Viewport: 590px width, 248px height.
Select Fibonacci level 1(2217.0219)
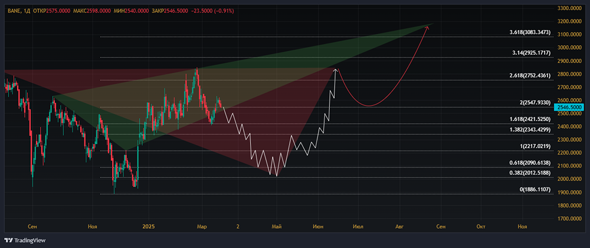tap(535, 146)
